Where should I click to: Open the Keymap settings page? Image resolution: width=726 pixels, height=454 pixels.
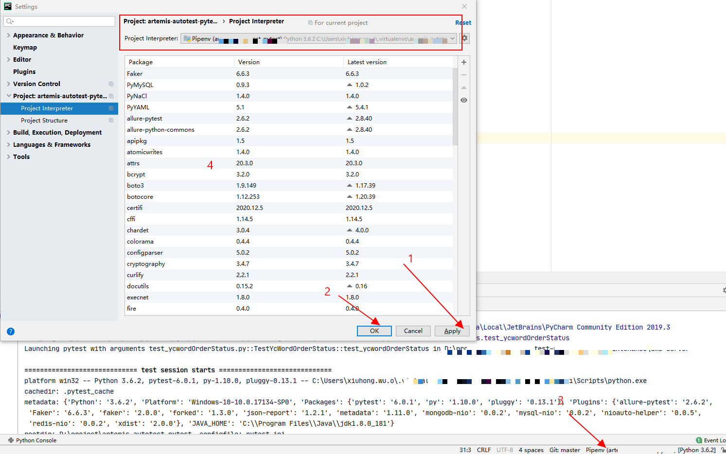tap(25, 47)
